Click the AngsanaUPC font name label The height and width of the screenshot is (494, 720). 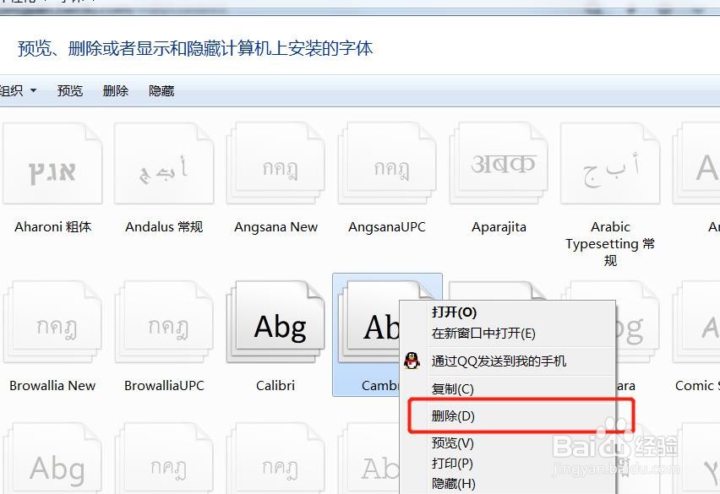[x=387, y=226]
